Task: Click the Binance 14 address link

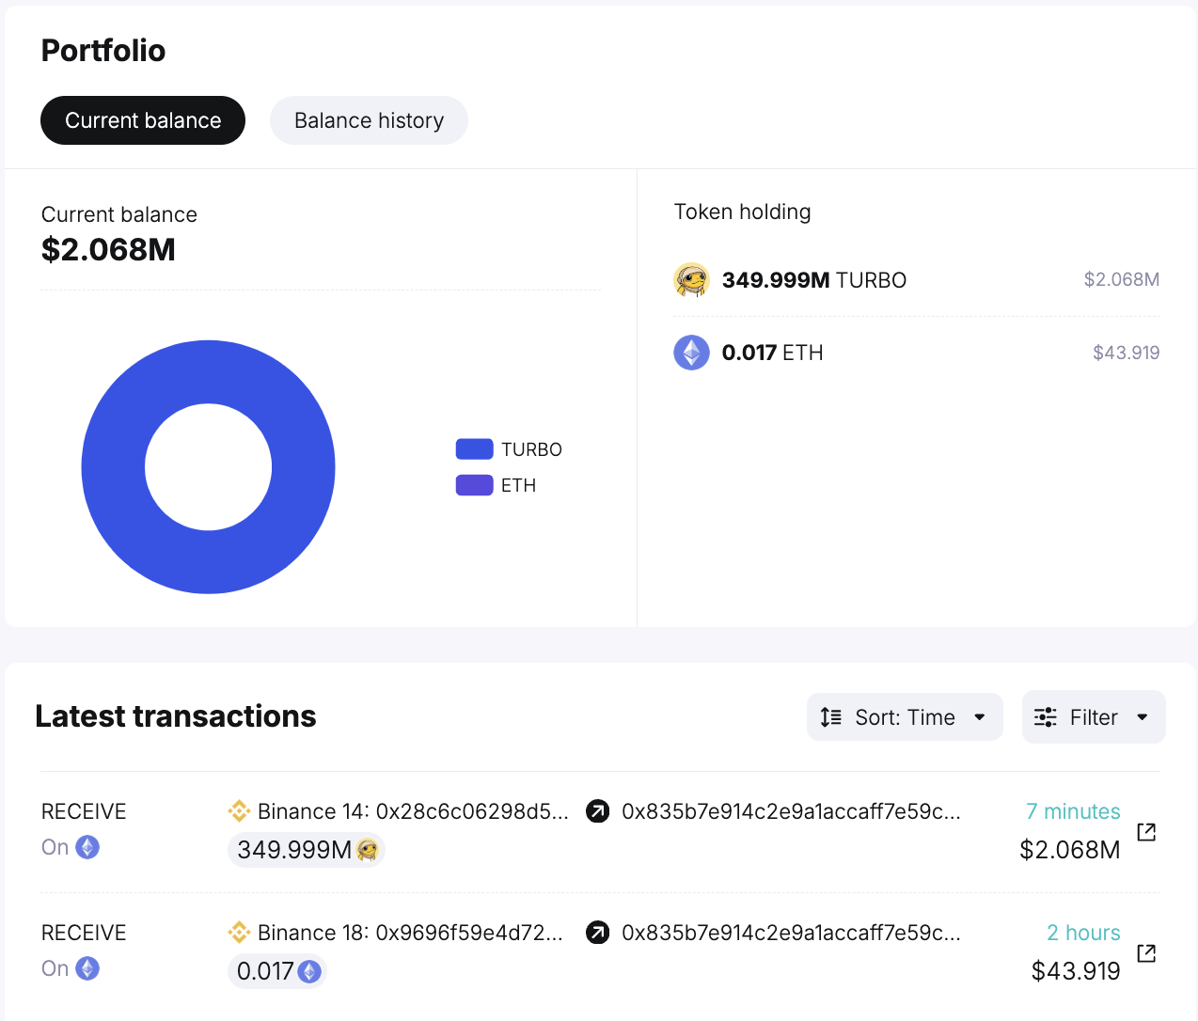Action: pos(414,810)
